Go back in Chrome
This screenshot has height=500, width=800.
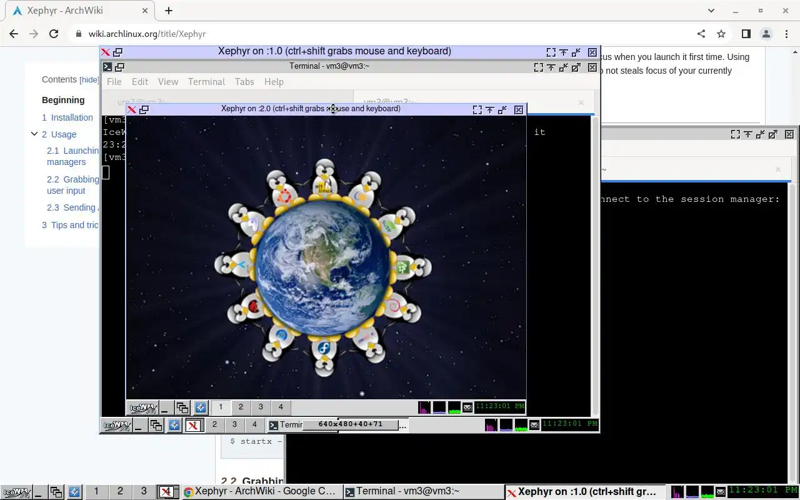(x=14, y=34)
